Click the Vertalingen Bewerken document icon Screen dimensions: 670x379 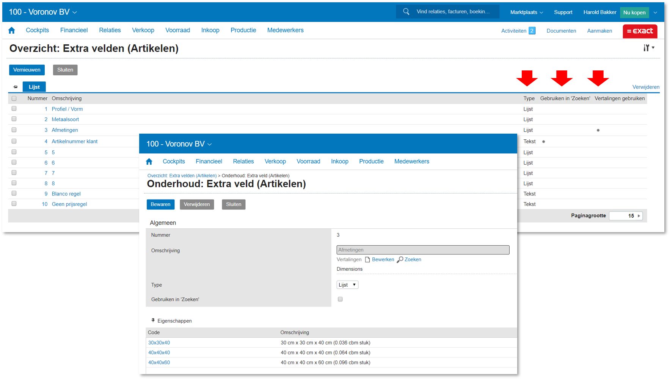[367, 260]
